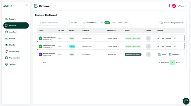Select Reviewer in the sidebar
This screenshot has height=106, width=191.
(16, 25)
